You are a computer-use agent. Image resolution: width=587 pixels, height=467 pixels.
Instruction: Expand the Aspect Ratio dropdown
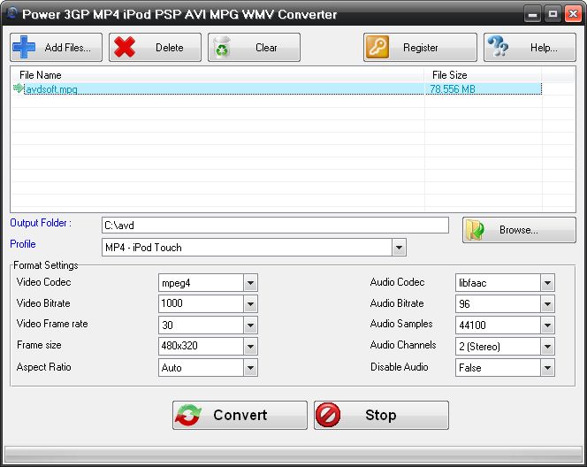(250, 367)
